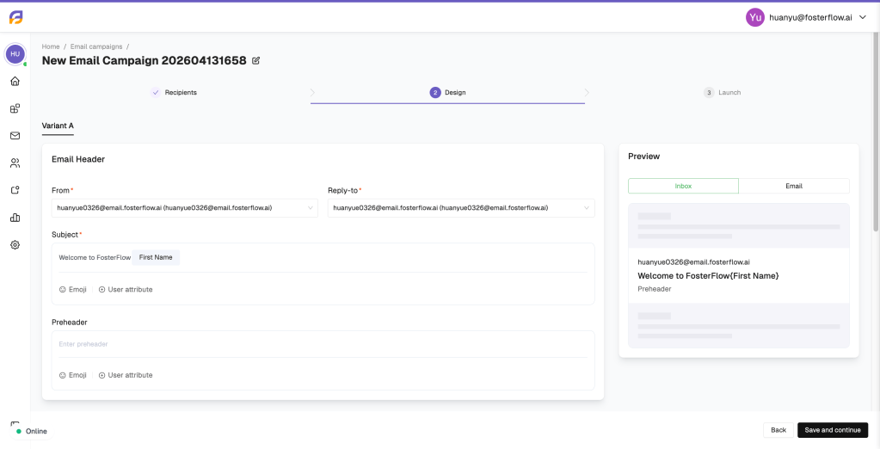Click Save and continue

(x=833, y=430)
